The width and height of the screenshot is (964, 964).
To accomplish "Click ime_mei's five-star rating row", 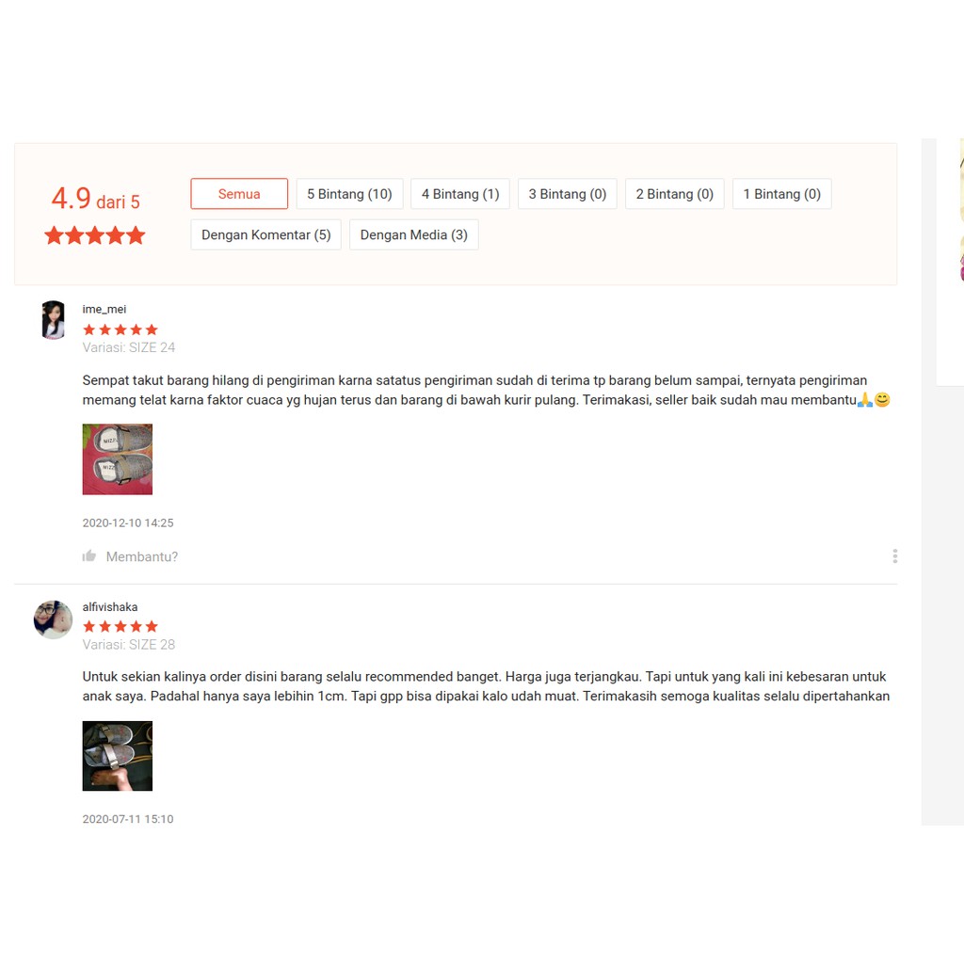I will pyautogui.click(x=120, y=329).
